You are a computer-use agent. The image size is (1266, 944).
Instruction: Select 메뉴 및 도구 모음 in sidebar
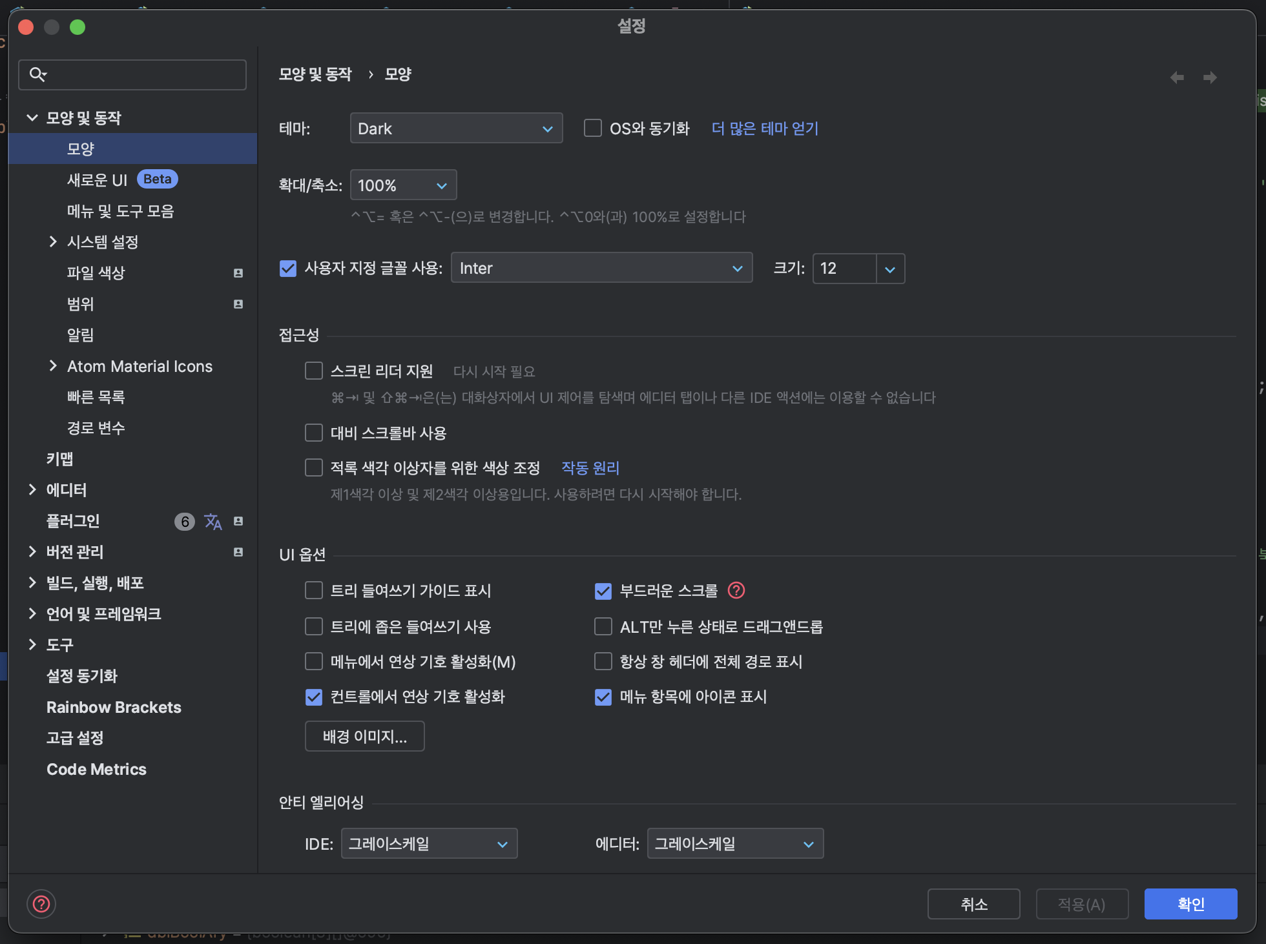(120, 211)
